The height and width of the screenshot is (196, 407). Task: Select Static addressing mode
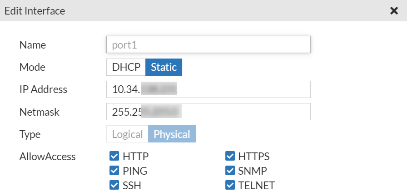(x=164, y=67)
